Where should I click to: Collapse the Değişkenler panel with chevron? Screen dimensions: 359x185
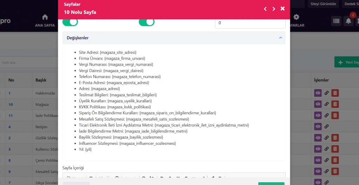tap(280, 38)
